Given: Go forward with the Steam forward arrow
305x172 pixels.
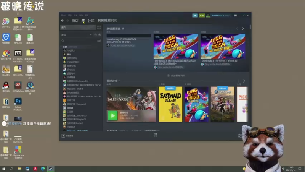Looking at the screenshot, I should coord(67,21).
